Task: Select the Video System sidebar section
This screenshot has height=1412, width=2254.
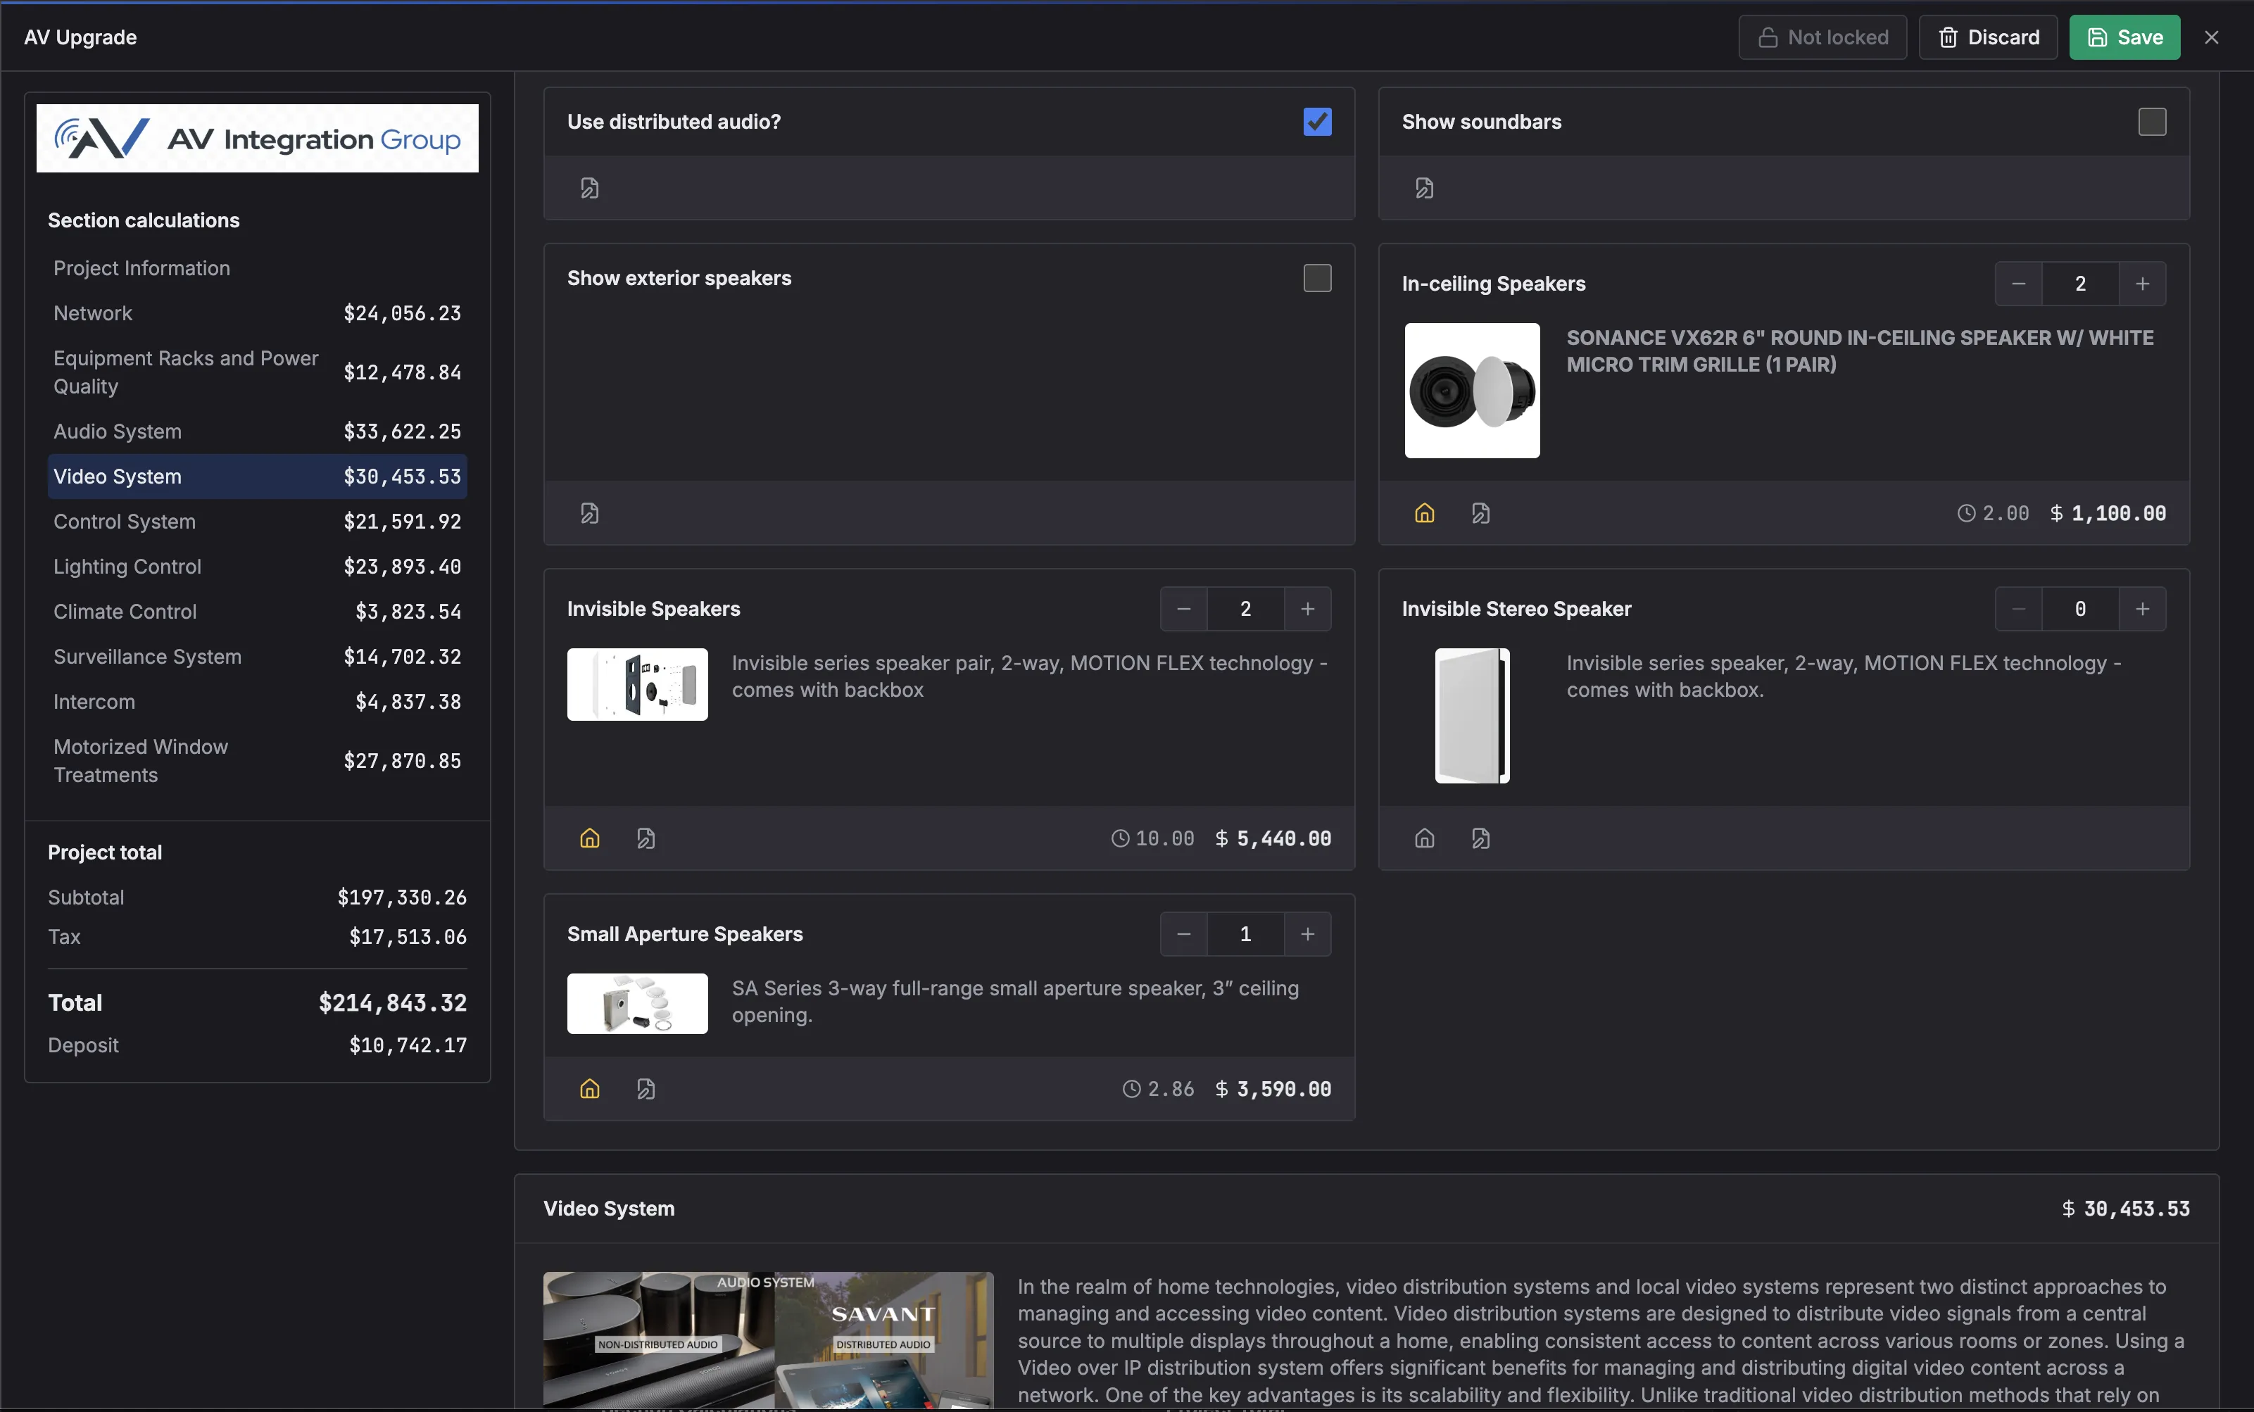Action: 257,477
